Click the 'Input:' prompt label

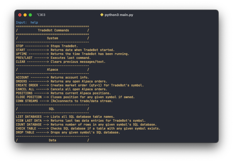point(21,22)
